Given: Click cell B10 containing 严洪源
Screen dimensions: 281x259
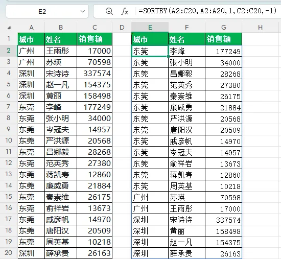Looking at the screenshot, I should [x=61, y=140].
